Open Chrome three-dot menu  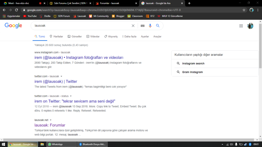[258, 10]
